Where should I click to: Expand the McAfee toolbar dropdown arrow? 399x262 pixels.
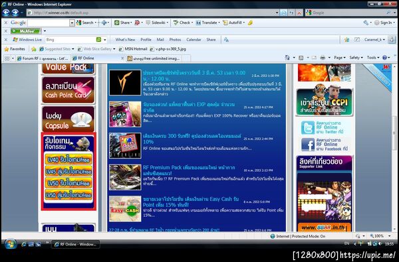pos(45,31)
